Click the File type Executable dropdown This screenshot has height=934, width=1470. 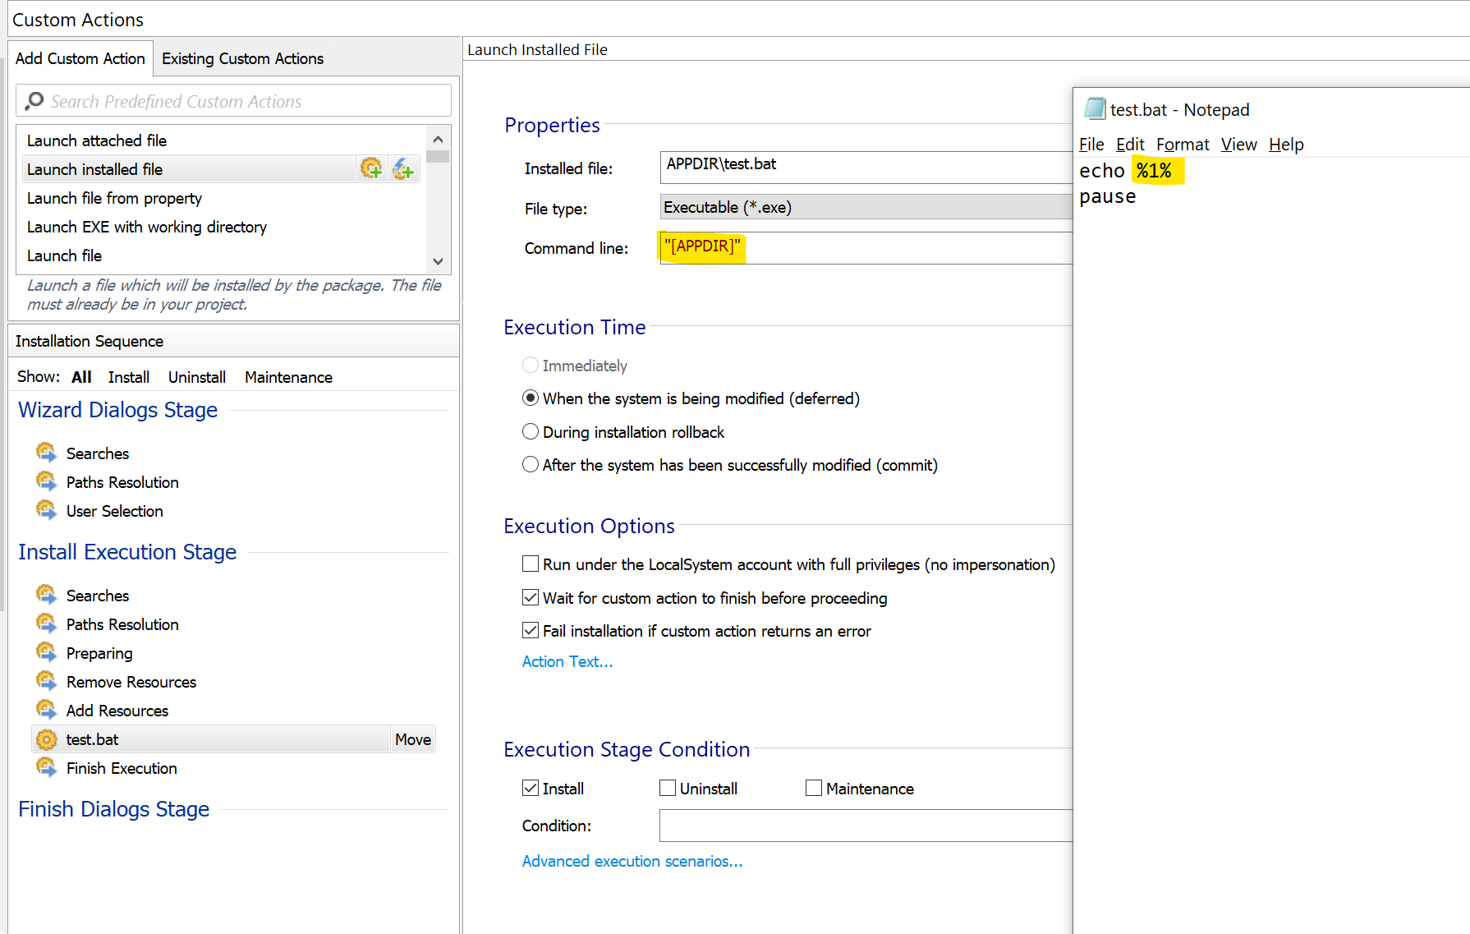click(866, 207)
